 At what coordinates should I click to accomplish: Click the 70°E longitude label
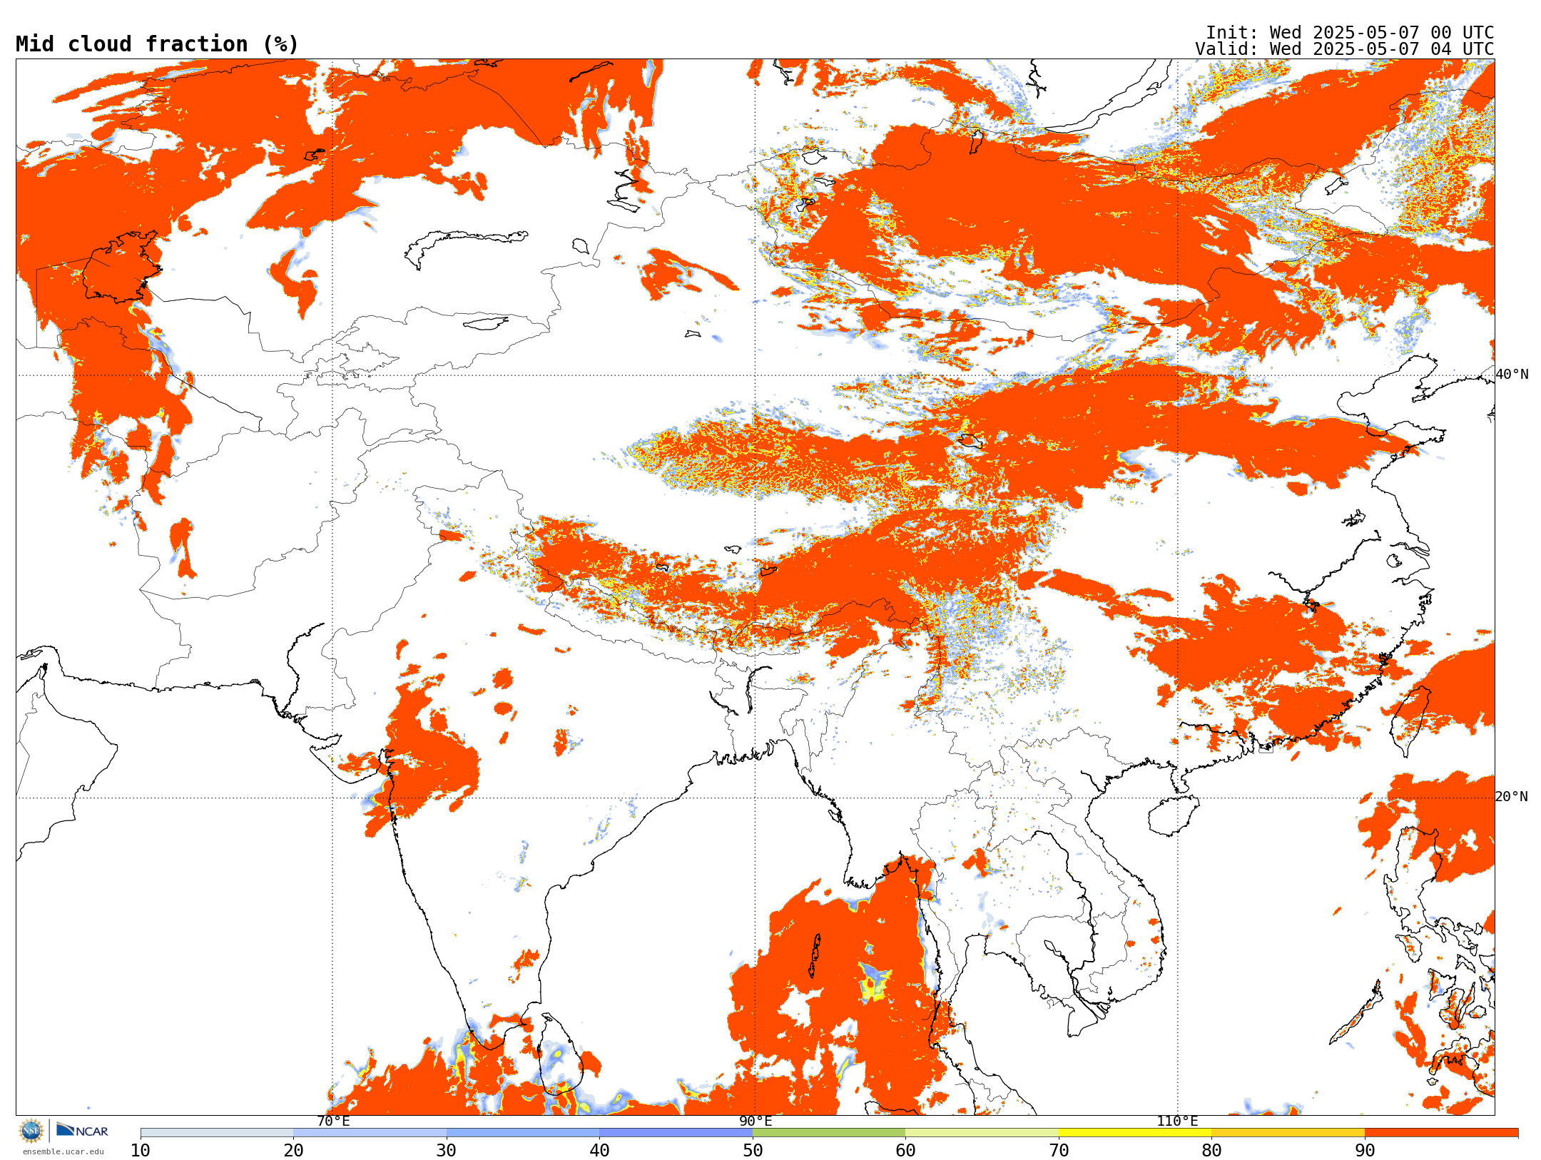(x=333, y=1121)
